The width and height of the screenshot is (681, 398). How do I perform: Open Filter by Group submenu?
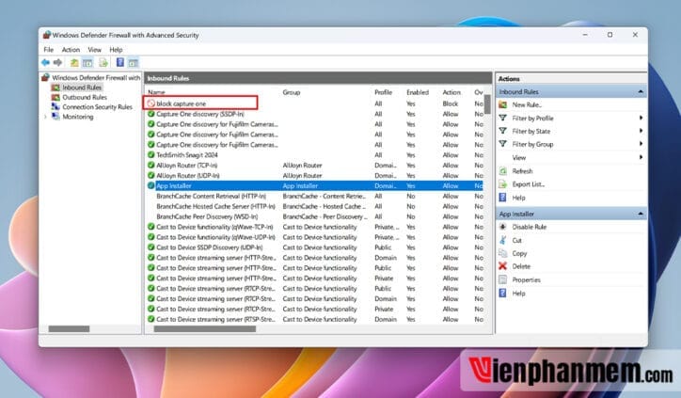tap(532, 144)
